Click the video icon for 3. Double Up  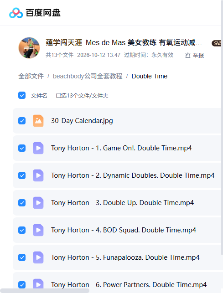(x=38, y=203)
